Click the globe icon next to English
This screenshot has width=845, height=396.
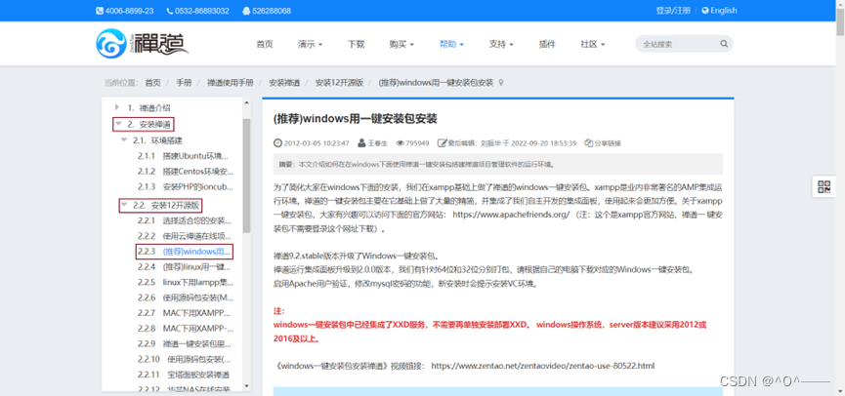coord(705,10)
